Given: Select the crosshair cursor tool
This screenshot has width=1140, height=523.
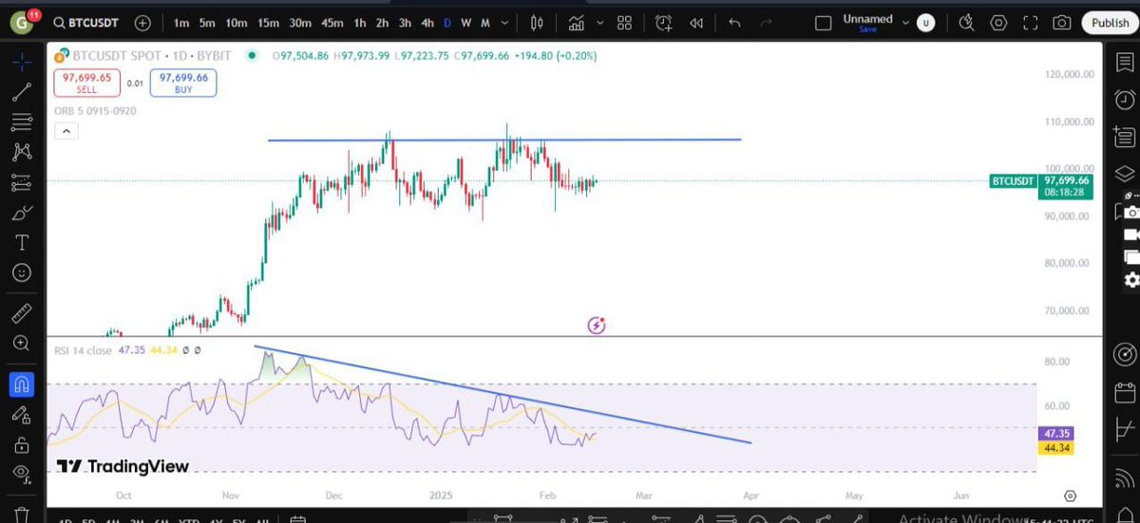Looking at the screenshot, I should (x=22, y=62).
